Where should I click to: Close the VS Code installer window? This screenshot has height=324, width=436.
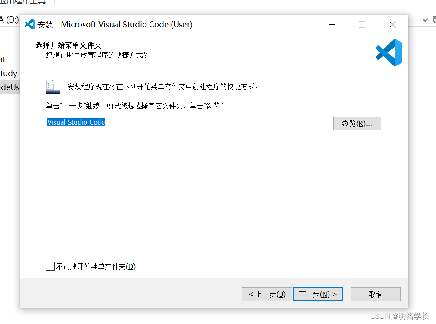pos(393,24)
